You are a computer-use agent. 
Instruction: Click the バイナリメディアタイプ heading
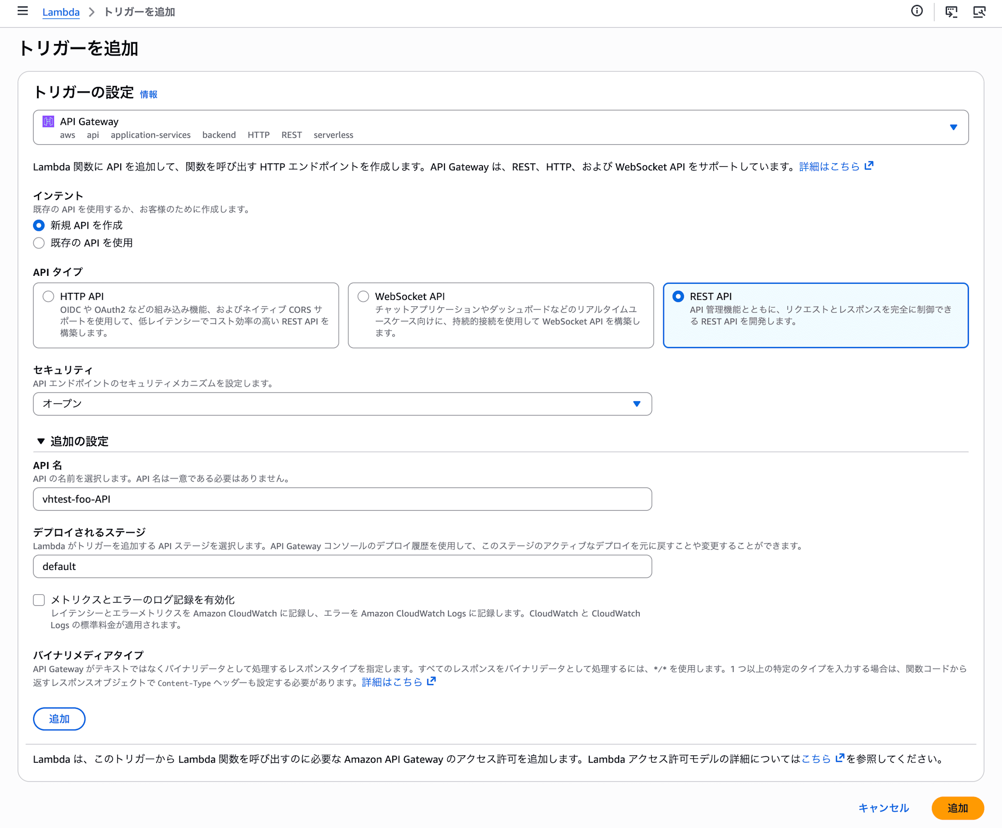89,655
